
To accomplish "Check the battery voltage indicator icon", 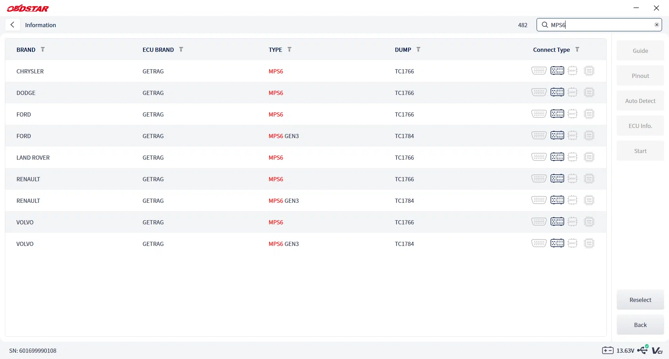I will point(608,350).
